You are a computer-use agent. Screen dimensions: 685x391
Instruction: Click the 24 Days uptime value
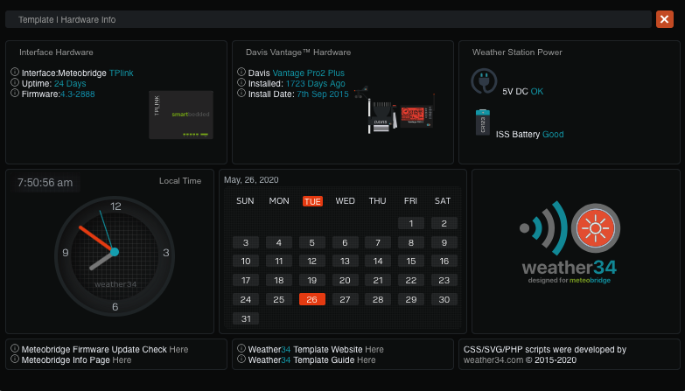pos(70,83)
